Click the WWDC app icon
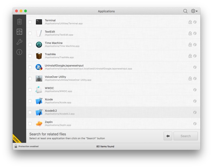 [x=39, y=90]
